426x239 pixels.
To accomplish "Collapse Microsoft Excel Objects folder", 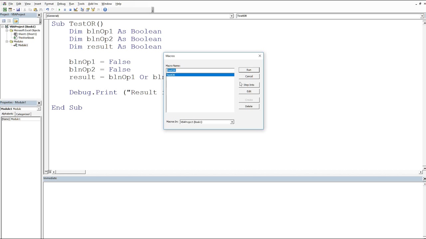I will pos(7,30).
